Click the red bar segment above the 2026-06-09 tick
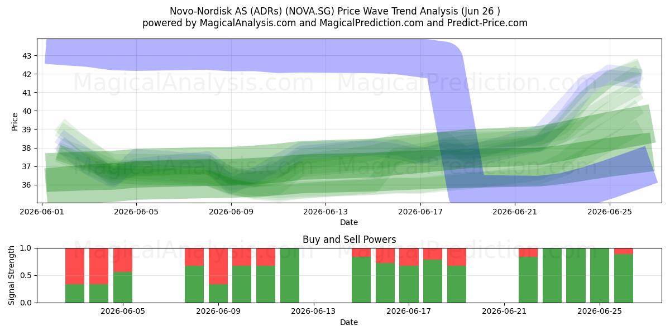The width and height of the screenshot is (670, 335). (218, 266)
